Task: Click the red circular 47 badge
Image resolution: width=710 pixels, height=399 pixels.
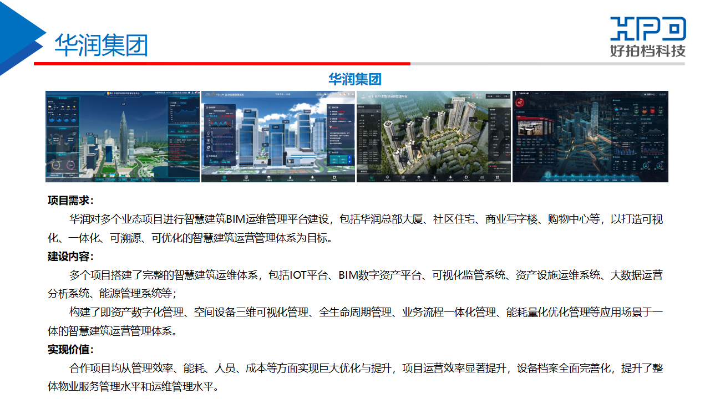Action: pos(520,103)
